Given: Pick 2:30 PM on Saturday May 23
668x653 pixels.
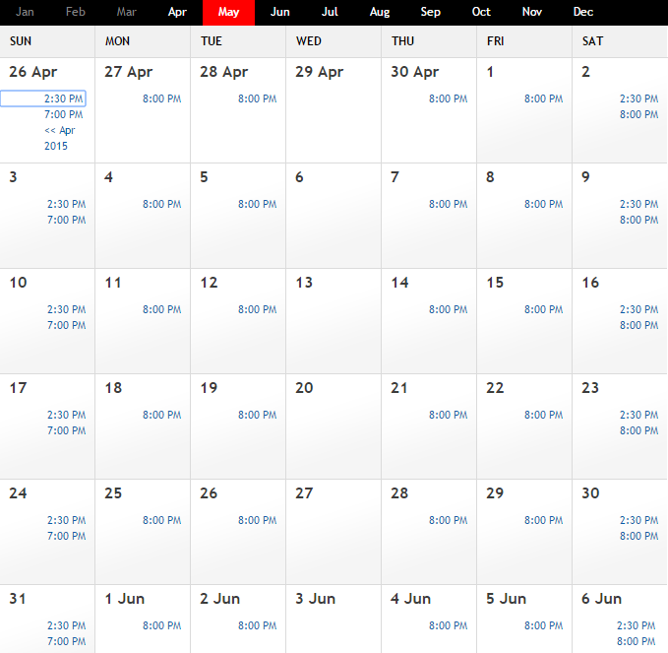Looking at the screenshot, I should (x=639, y=415).
